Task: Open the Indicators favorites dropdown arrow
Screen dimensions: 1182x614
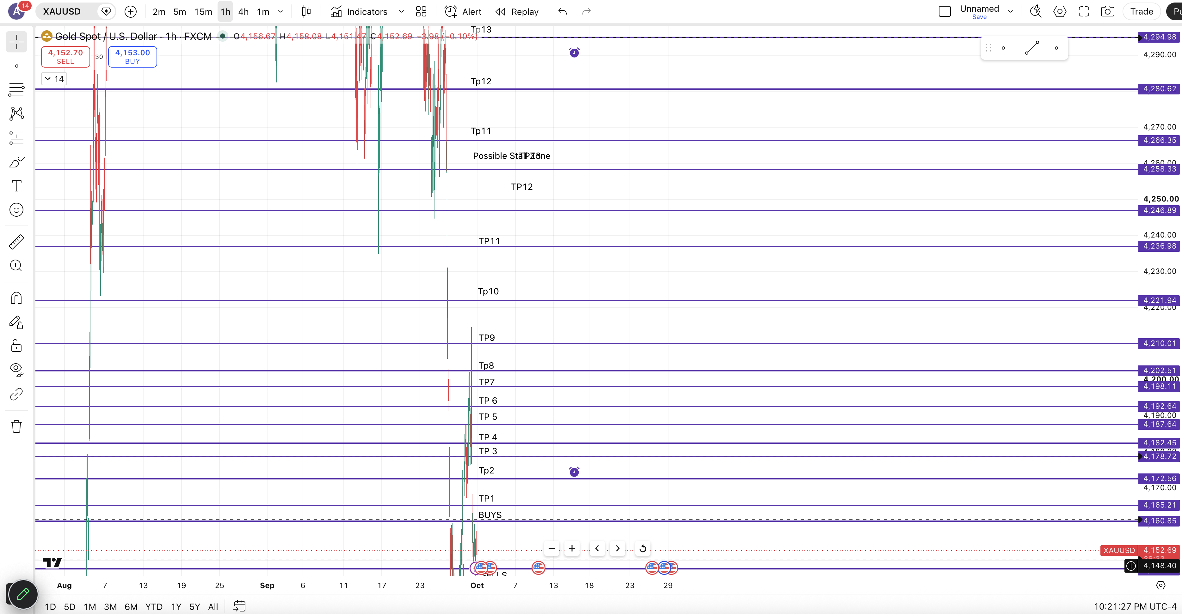Action: pos(402,11)
